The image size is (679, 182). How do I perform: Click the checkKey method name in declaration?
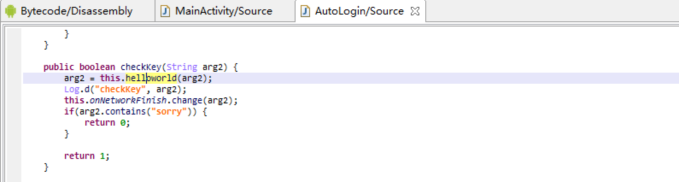pos(141,67)
